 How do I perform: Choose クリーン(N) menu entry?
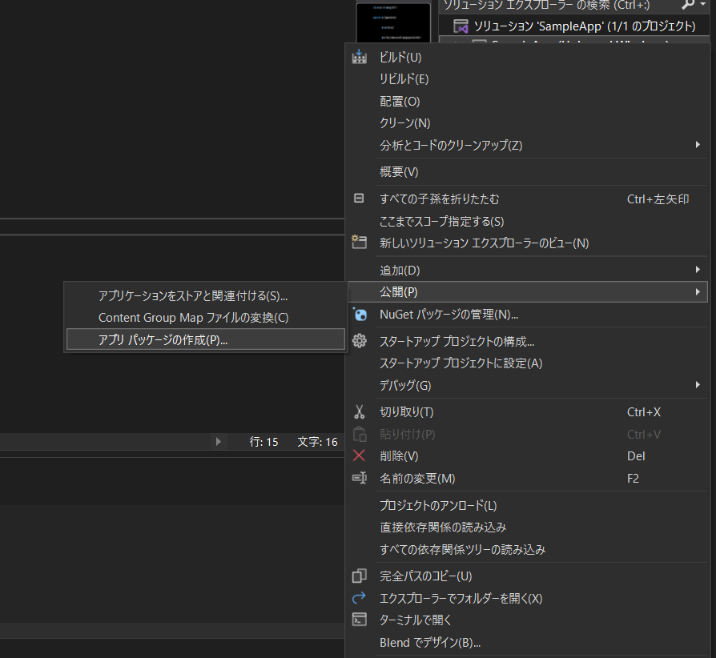(528, 123)
